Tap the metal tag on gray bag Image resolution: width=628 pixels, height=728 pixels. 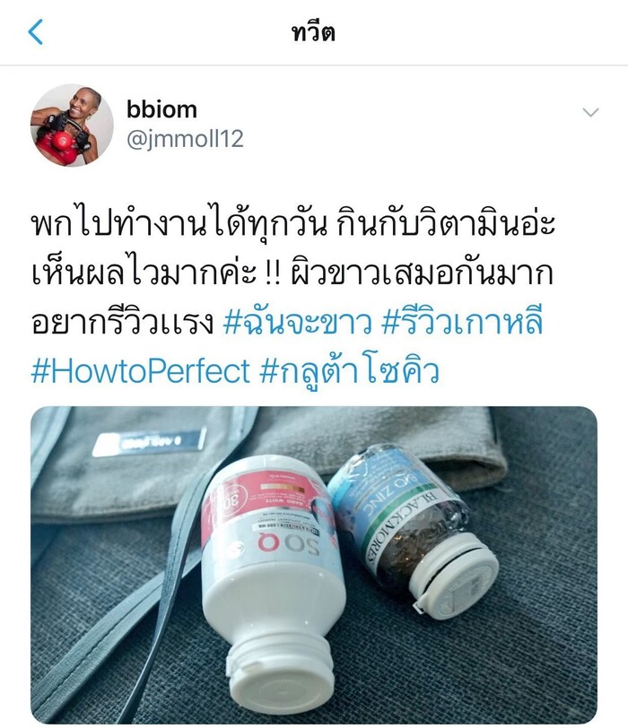tap(150, 441)
